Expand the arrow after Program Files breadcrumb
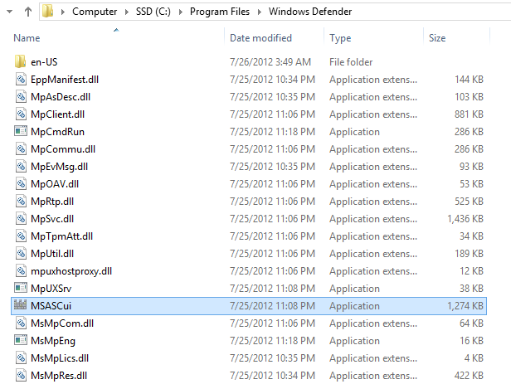This screenshot has height=389, width=511. [x=260, y=12]
